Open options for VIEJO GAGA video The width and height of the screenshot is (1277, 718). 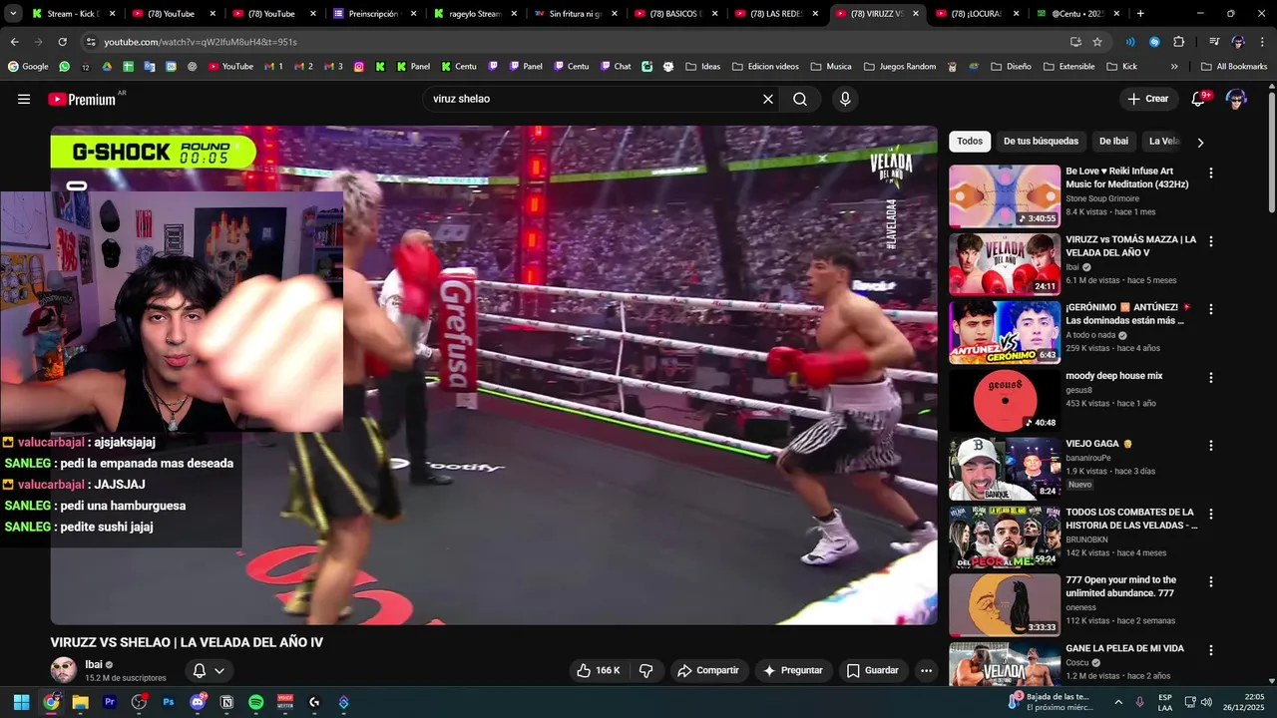(1211, 446)
